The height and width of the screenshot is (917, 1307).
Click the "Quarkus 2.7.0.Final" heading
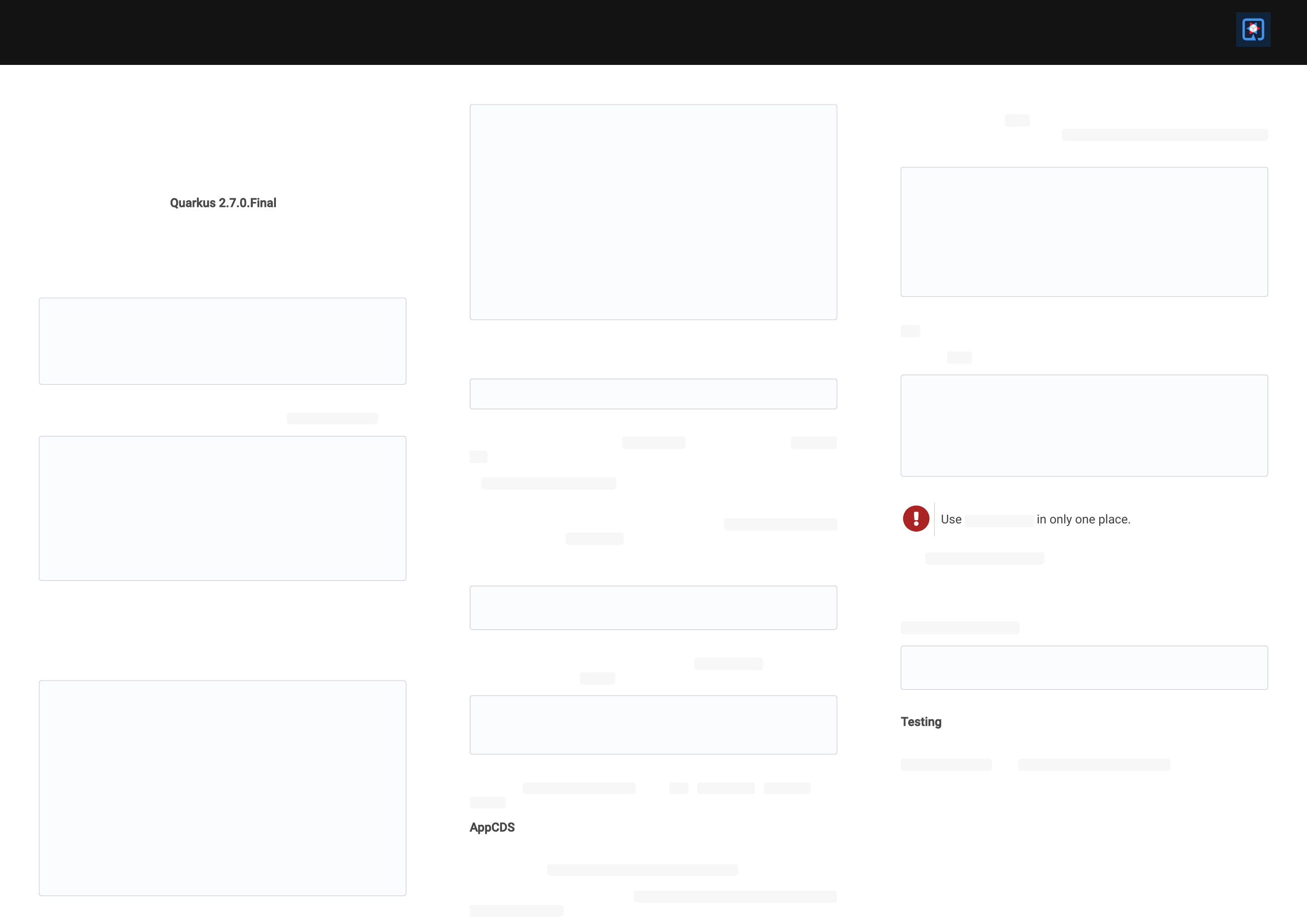coord(222,203)
